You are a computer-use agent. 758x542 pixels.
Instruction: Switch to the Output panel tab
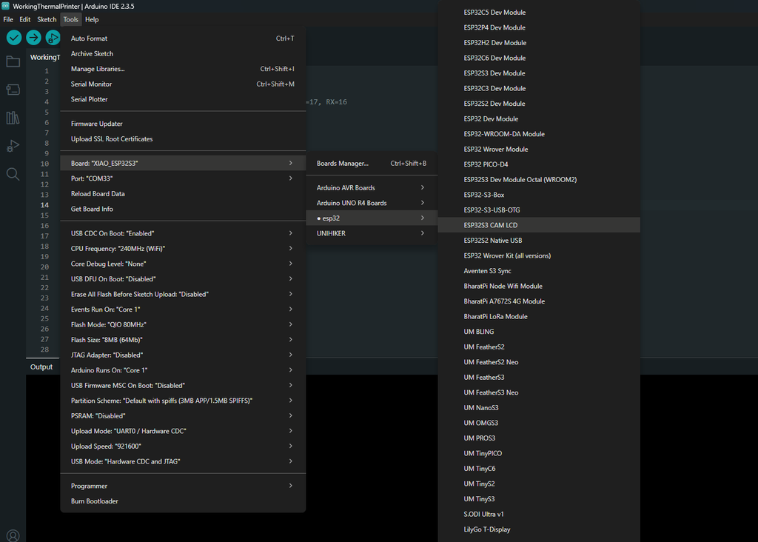coord(41,367)
